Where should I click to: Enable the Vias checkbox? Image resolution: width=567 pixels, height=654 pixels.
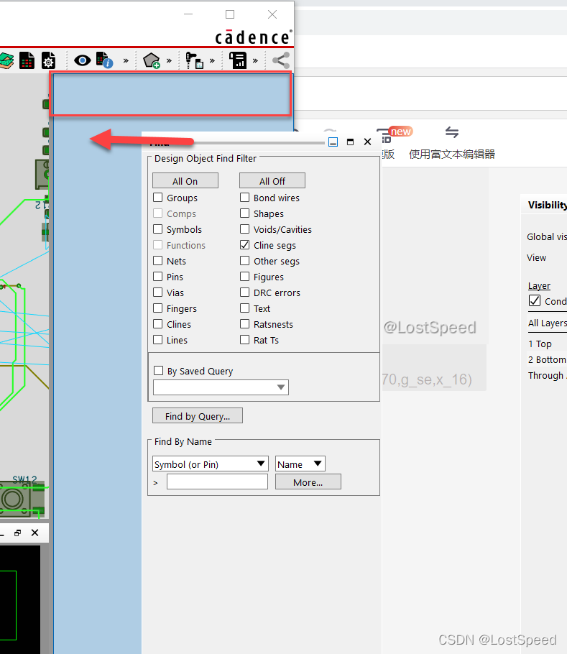click(157, 293)
